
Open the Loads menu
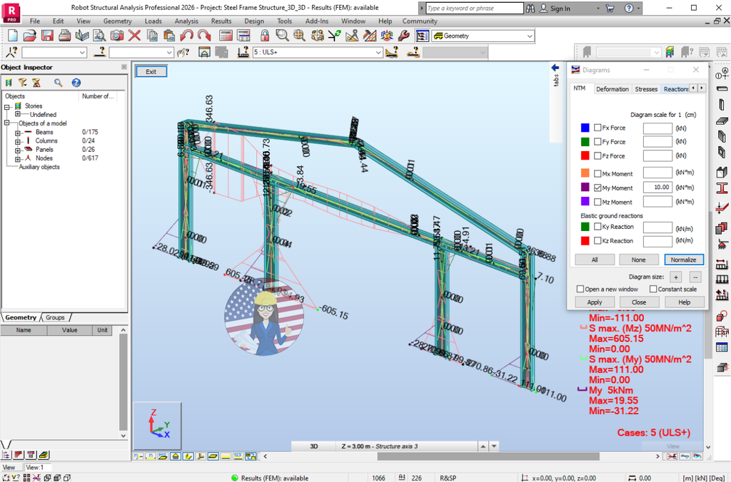pos(153,21)
